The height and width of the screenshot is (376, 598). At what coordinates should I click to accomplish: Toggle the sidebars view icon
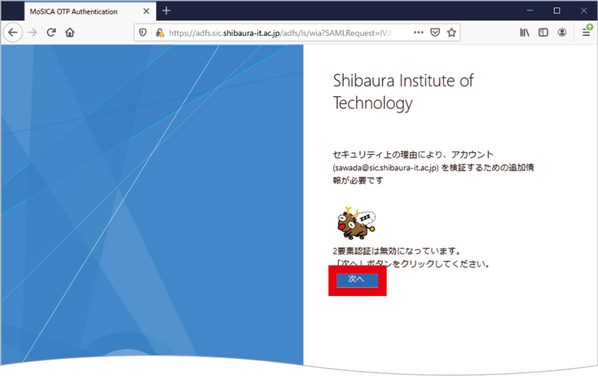point(543,33)
